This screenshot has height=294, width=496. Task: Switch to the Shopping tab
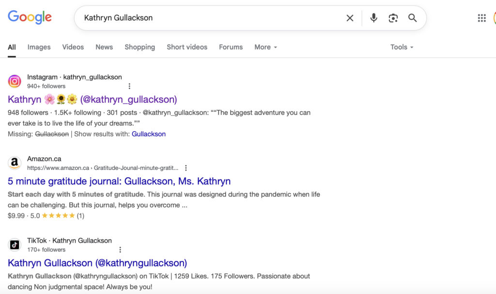point(140,47)
